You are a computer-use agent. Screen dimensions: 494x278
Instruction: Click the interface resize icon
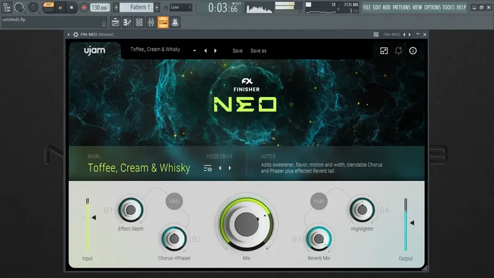(384, 51)
